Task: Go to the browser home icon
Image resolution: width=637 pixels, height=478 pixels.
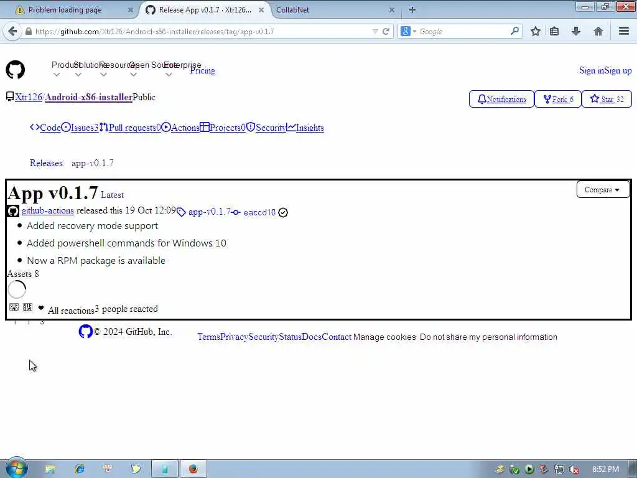Action: click(598, 31)
